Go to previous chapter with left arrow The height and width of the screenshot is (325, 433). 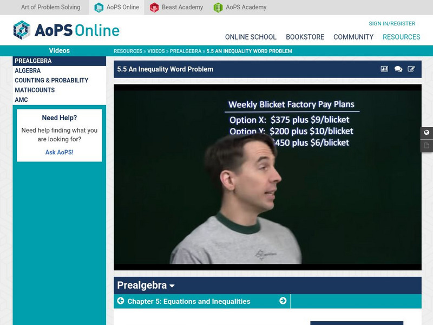pos(121,301)
